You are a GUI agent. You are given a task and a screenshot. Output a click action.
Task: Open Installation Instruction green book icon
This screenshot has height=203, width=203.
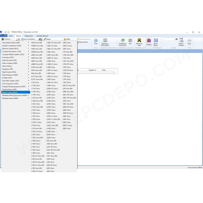click(122, 40)
